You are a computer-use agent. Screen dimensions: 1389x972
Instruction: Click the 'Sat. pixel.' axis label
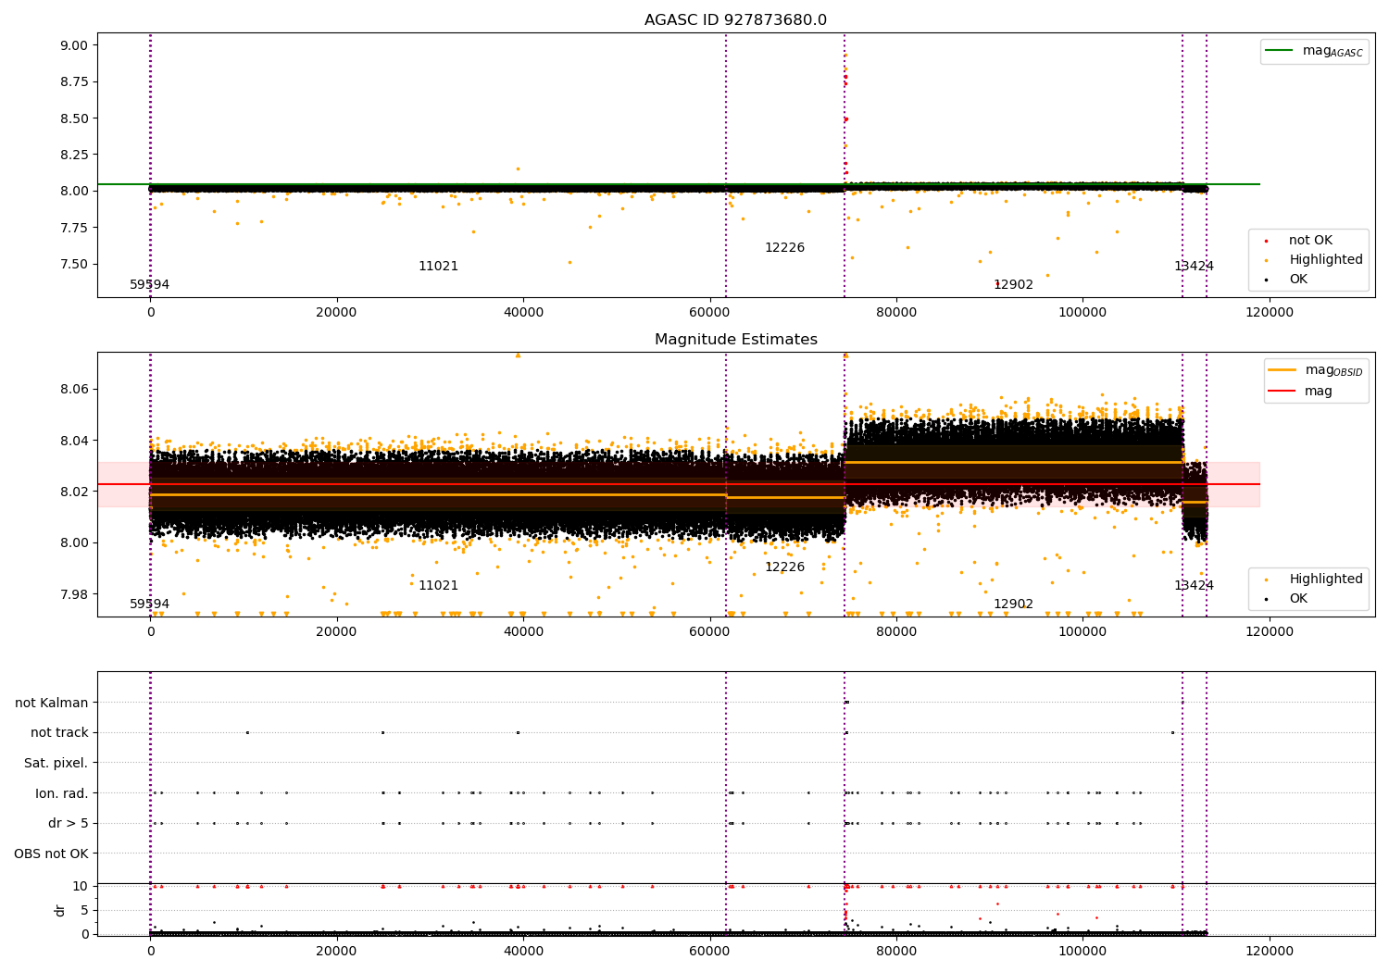[x=56, y=764]
